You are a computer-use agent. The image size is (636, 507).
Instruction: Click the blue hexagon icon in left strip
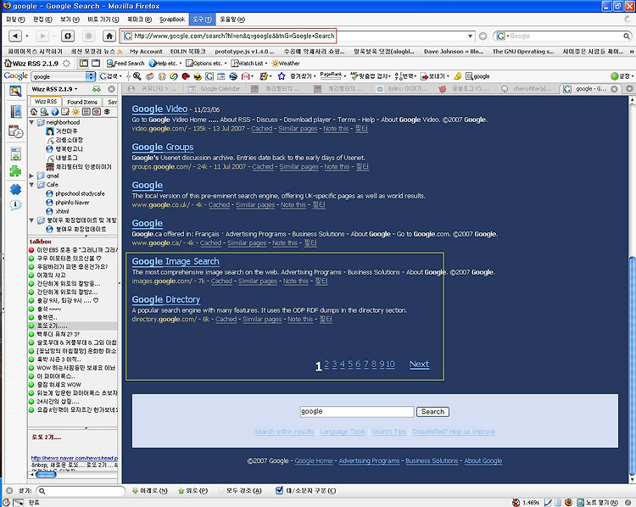tap(15, 188)
